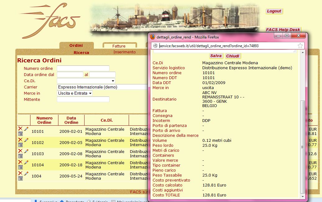Click the Numero ordine input field

(83, 68)
